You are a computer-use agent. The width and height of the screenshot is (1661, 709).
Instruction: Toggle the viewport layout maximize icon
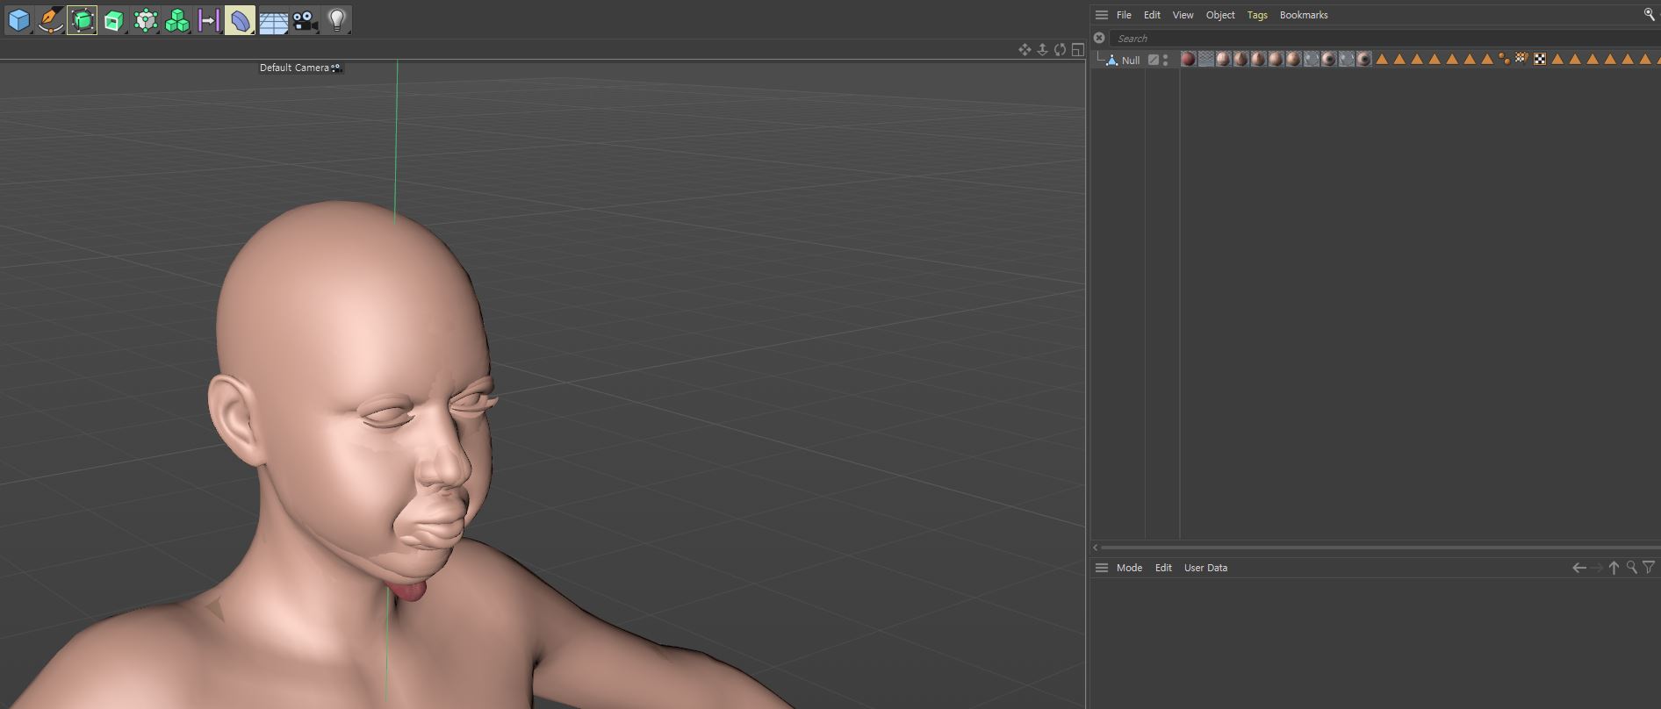pyautogui.click(x=1077, y=49)
